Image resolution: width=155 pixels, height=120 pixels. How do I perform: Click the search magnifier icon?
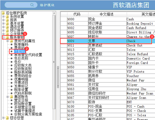(x=32, y=5)
